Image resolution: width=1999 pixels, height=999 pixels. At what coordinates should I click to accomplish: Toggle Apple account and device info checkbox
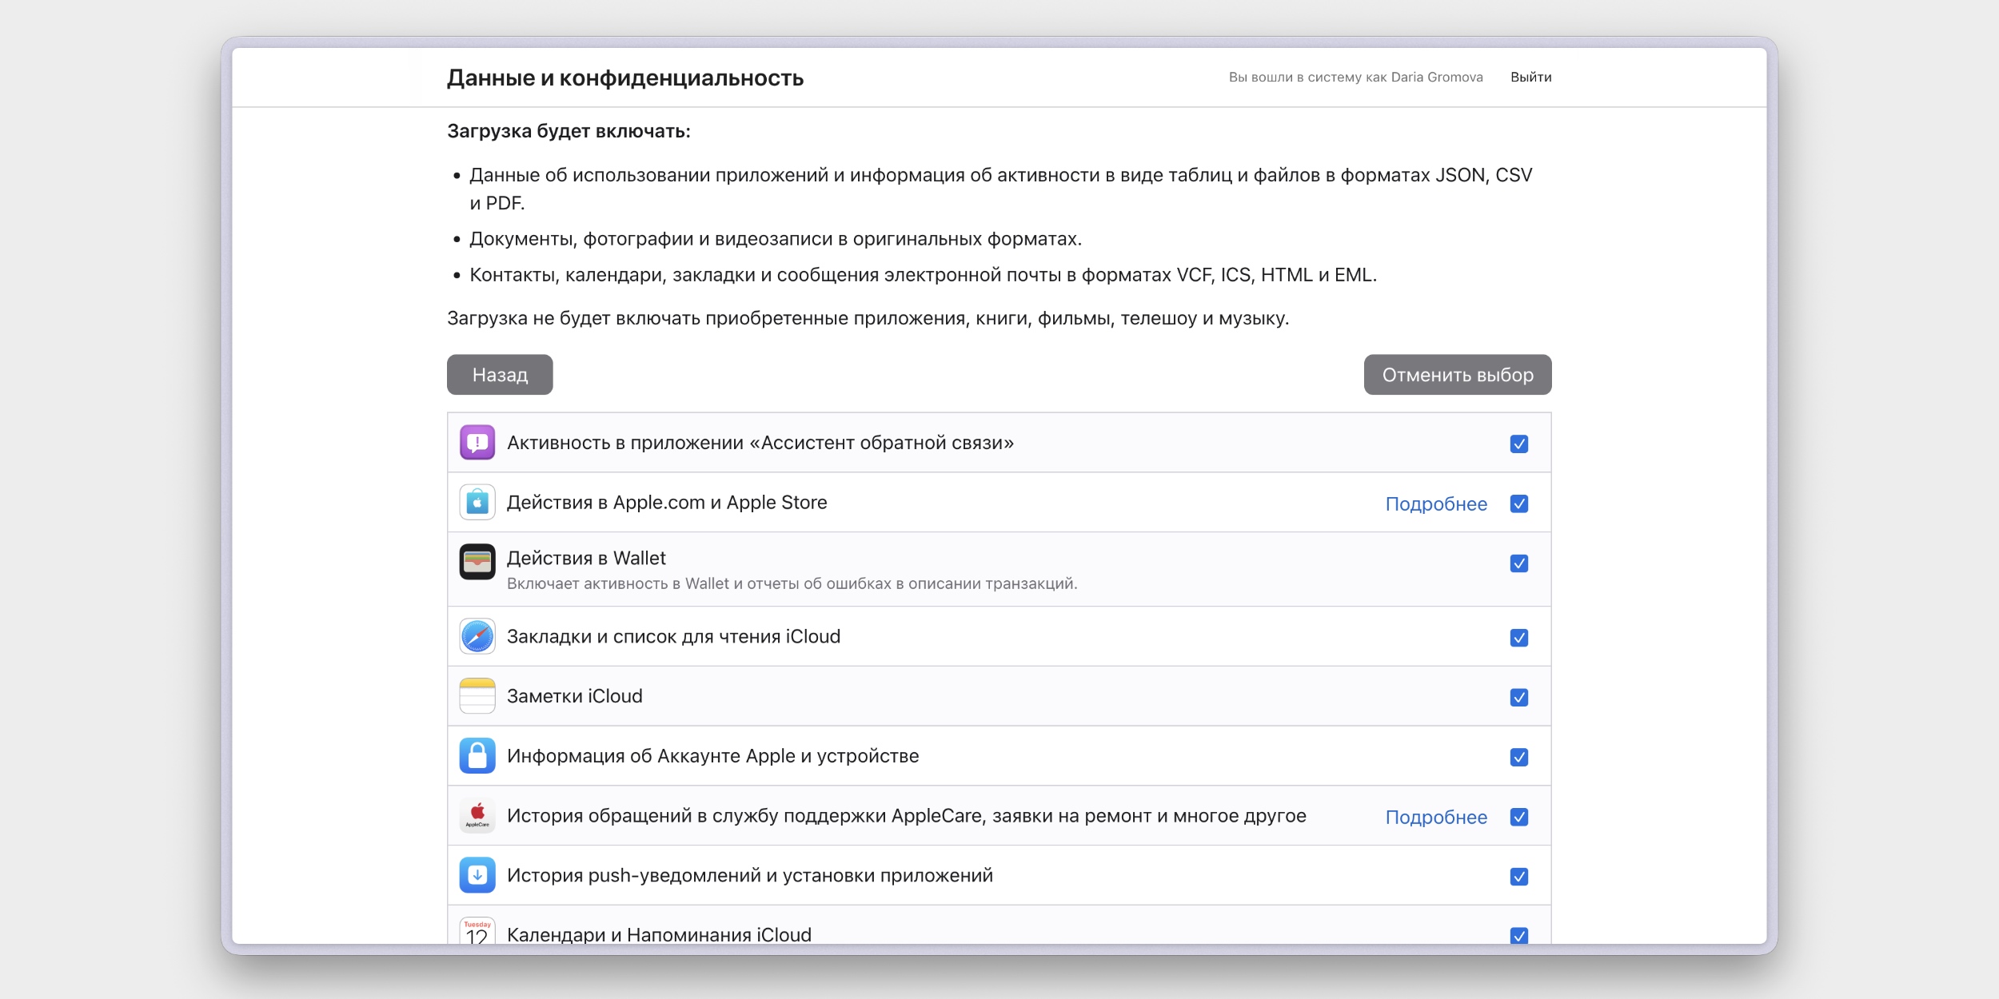point(1519,757)
